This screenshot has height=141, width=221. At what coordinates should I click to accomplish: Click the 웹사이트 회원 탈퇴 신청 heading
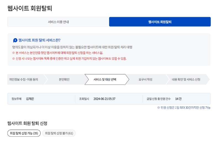(x=27, y=123)
